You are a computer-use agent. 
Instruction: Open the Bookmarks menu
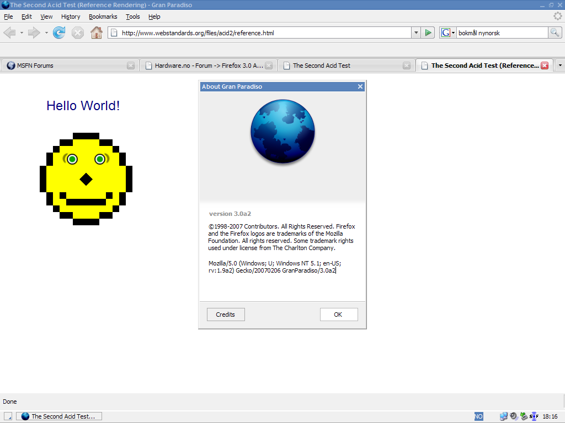coord(103,17)
